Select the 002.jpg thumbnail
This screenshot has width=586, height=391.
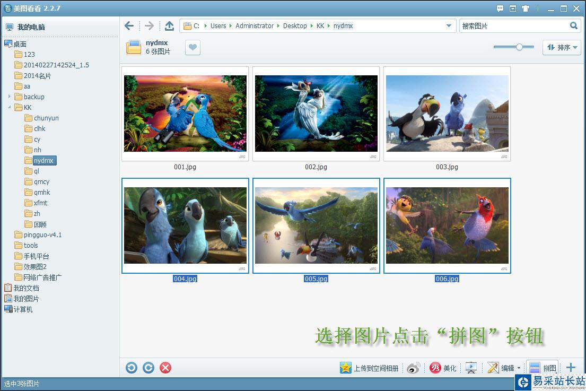[316, 114]
